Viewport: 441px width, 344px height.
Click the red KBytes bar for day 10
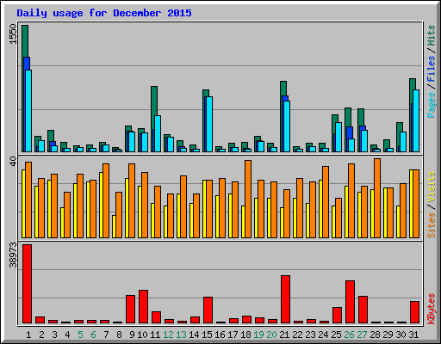[x=143, y=306]
